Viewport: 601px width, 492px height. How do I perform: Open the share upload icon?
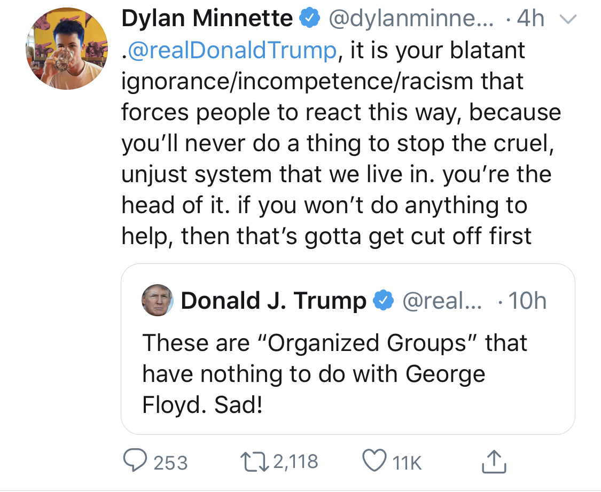[494, 461]
